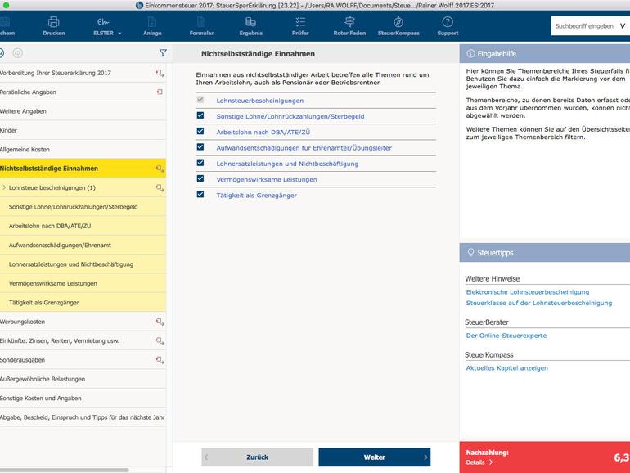Open the search field dropdown arrow
Image resolution: width=630 pixels, height=473 pixels.
[623, 26]
